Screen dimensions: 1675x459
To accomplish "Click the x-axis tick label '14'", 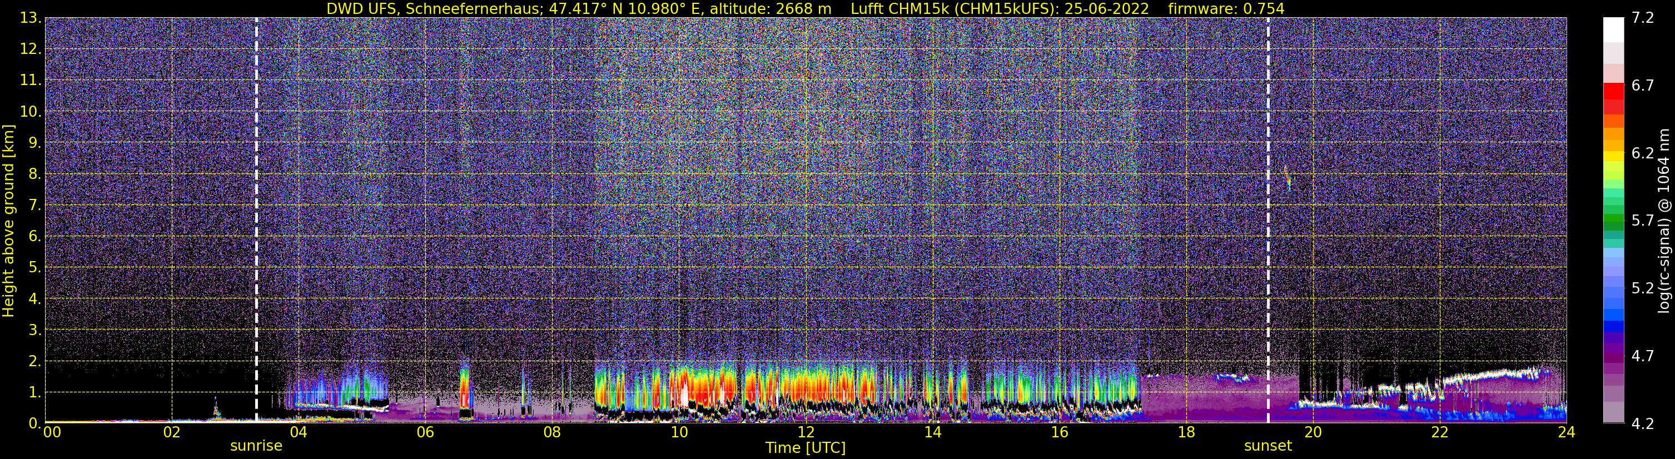I will click(x=932, y=432).
